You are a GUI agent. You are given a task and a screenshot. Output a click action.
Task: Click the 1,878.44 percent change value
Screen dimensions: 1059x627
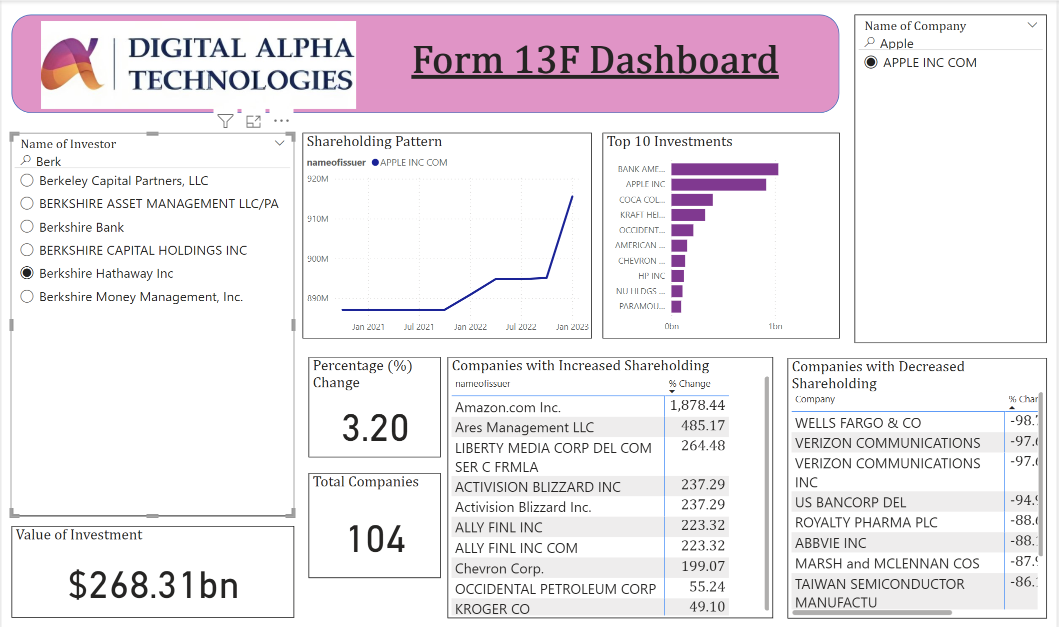pos(697,405)
